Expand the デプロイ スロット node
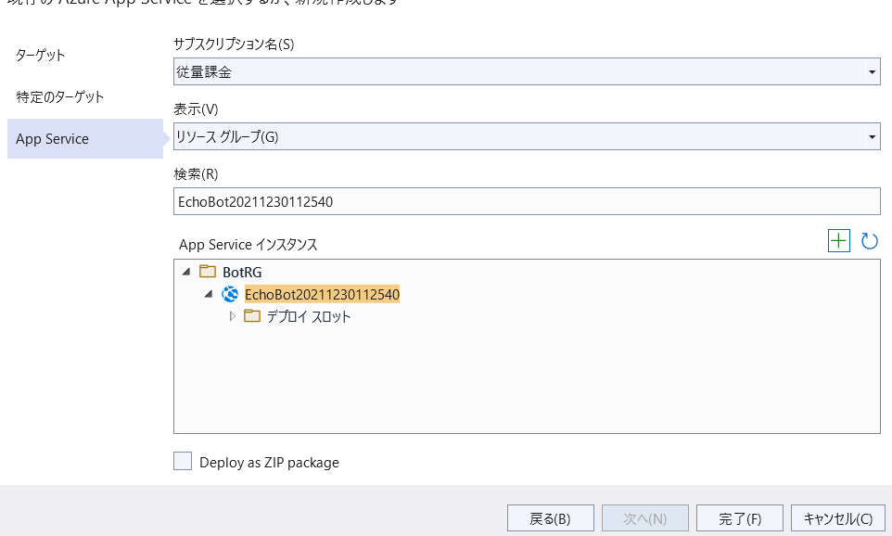This screenshot has width=892, height=536. click(231, 315)
